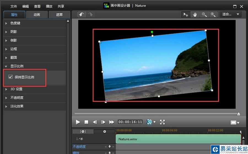Screen dimensions: 248x154
Task: Step back to the previous frame
Action: pos(95,122)
